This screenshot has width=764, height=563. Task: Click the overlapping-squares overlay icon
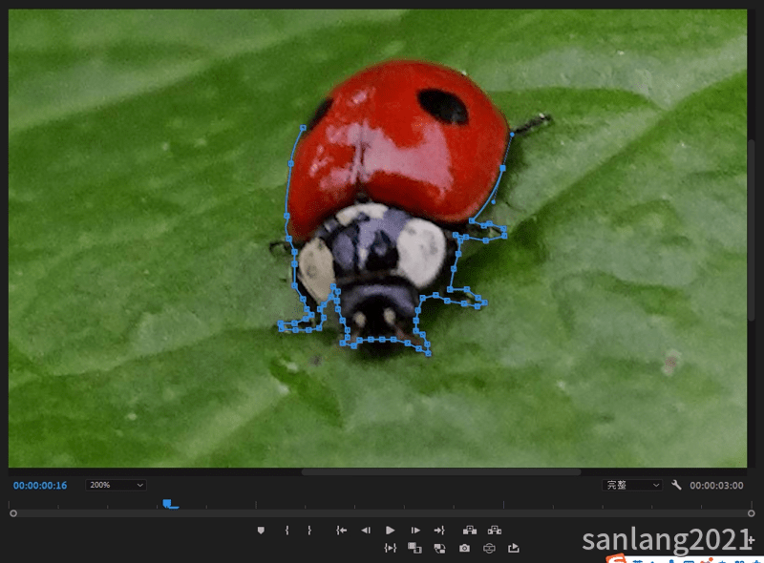coord(414,549)
